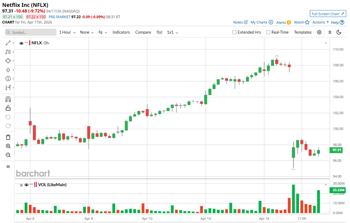Click the Apr 14 date label

pyautogui.click(x=206, y=219)
